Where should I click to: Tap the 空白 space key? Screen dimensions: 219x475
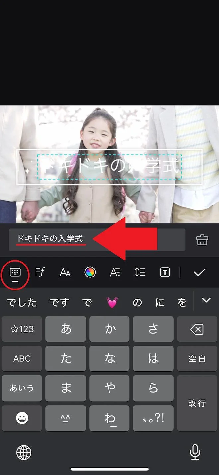click(x=197, y=358)
